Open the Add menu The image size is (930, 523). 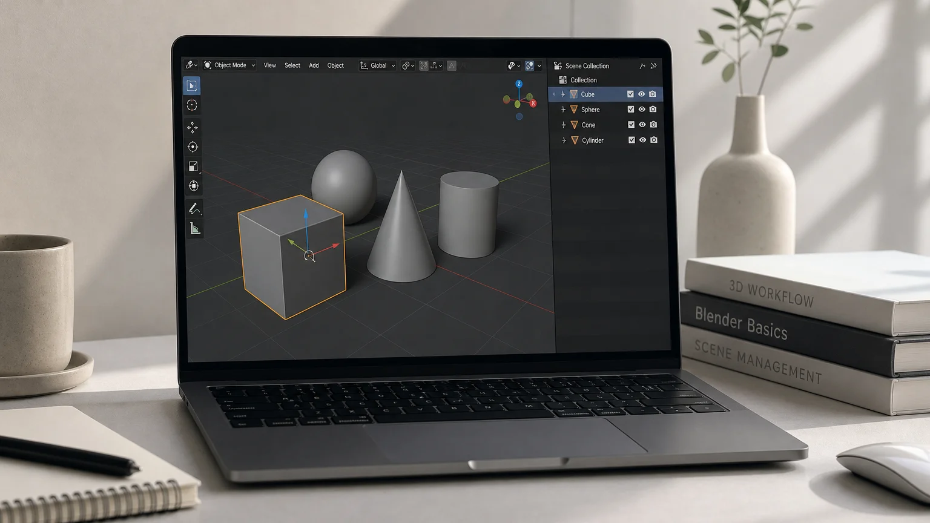[x=314, y=65]
